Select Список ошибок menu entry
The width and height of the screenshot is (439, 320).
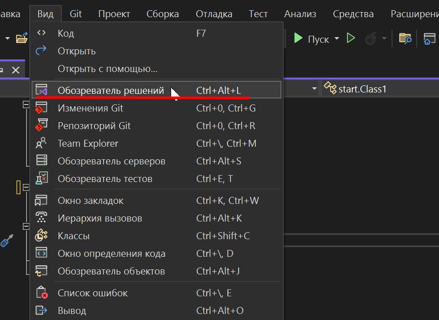(156, 293)
